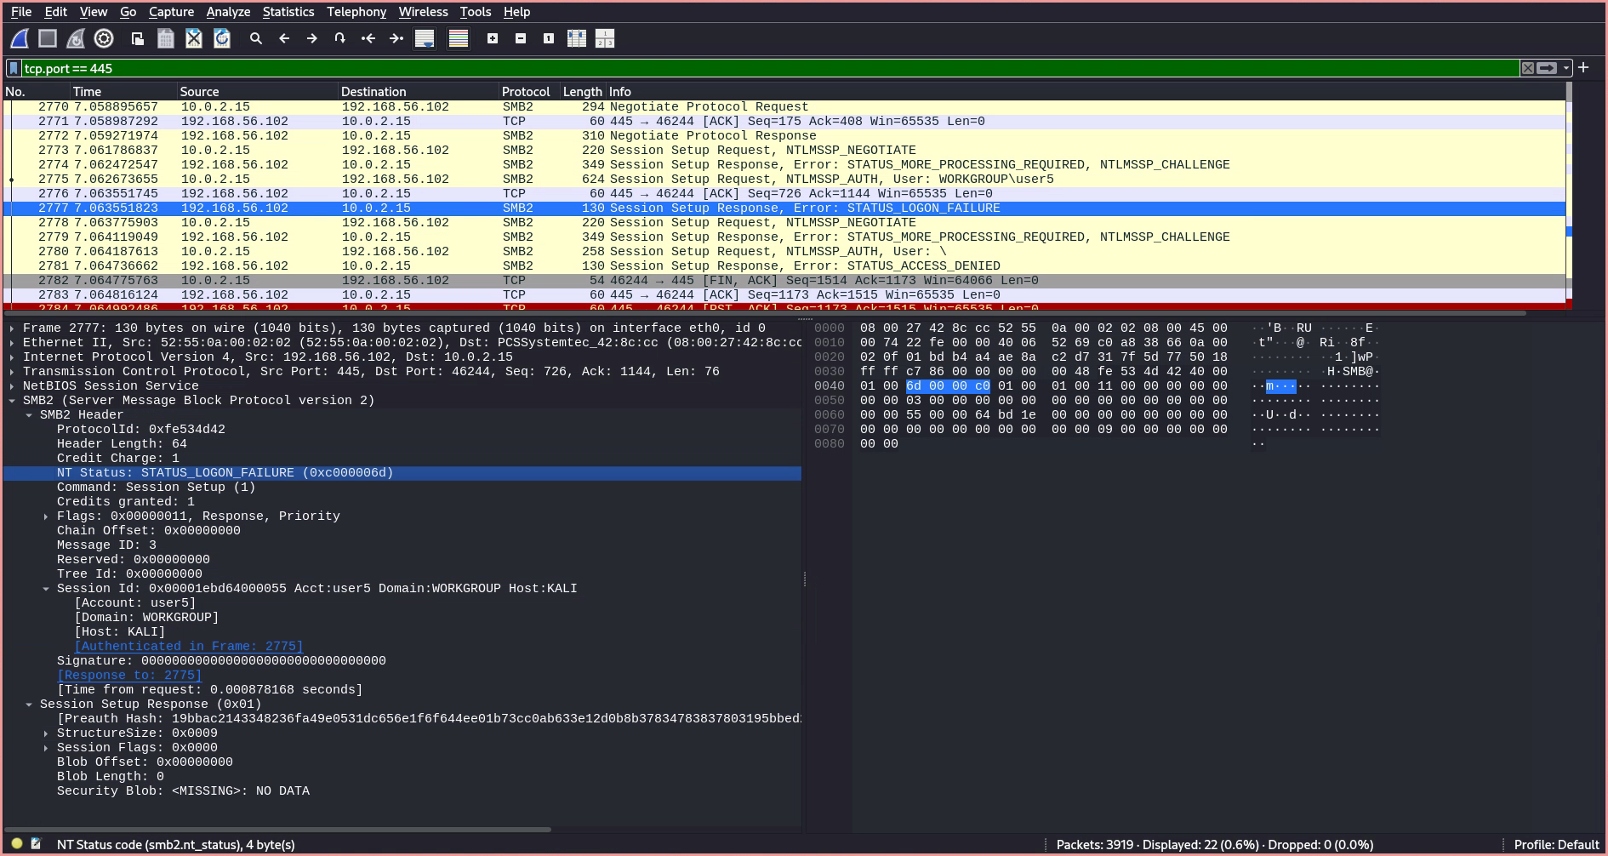The height and width of the screenshot is (856, 1608).
Task: Close this capture file icon
Action: 194,38
